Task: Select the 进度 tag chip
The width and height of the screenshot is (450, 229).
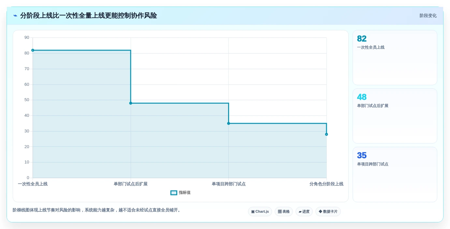Action: point(304,212)
